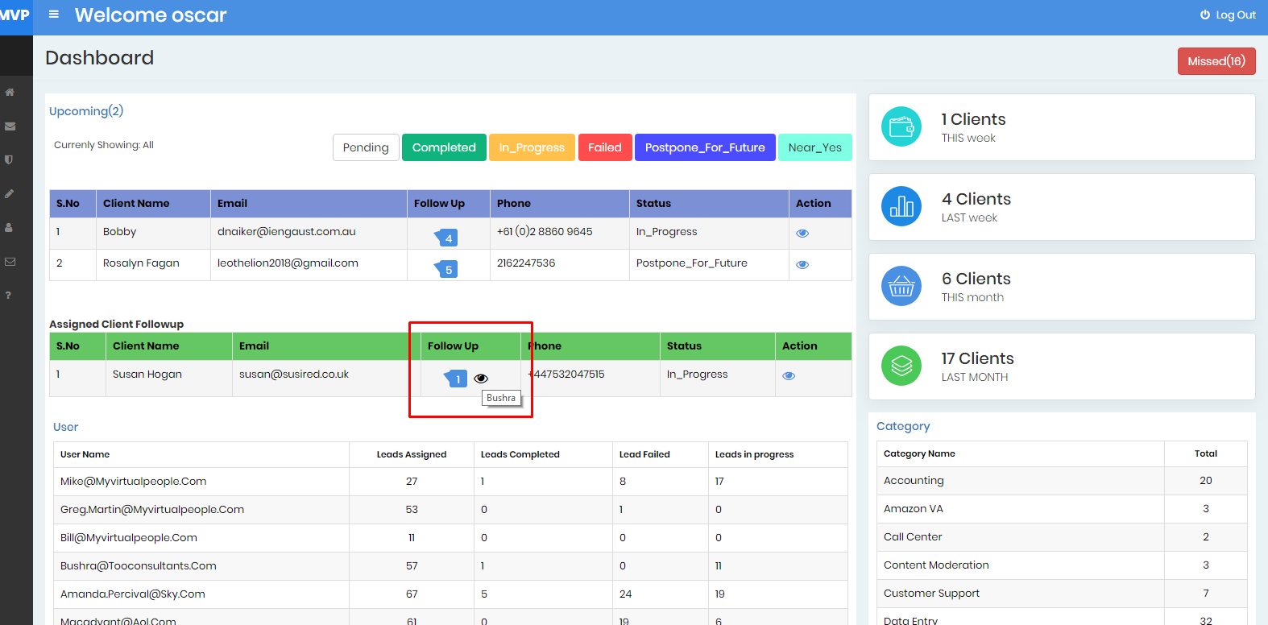
Task: Click the pencil edit icon in the sidebar
Action: click(x=10, y=194)
